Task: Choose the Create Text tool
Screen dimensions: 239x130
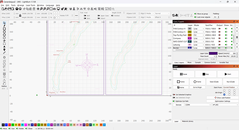Action: [x=4, y=47]
